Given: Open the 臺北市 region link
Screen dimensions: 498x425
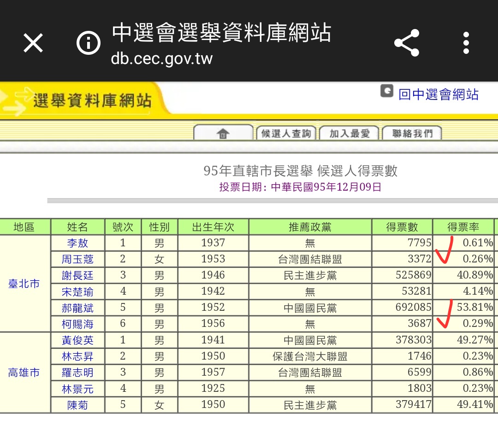Looking at the screenshot, I should [x=24, y=284].
